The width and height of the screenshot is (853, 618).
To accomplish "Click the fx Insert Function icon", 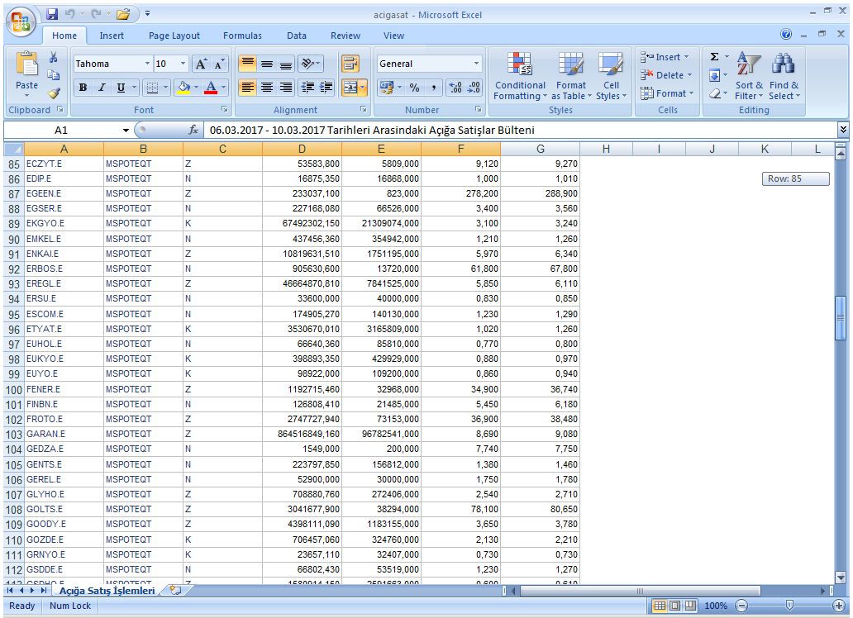I will (193, 130).
